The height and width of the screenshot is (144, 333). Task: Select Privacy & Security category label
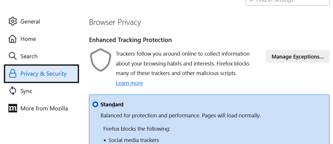tap(43, 74)
